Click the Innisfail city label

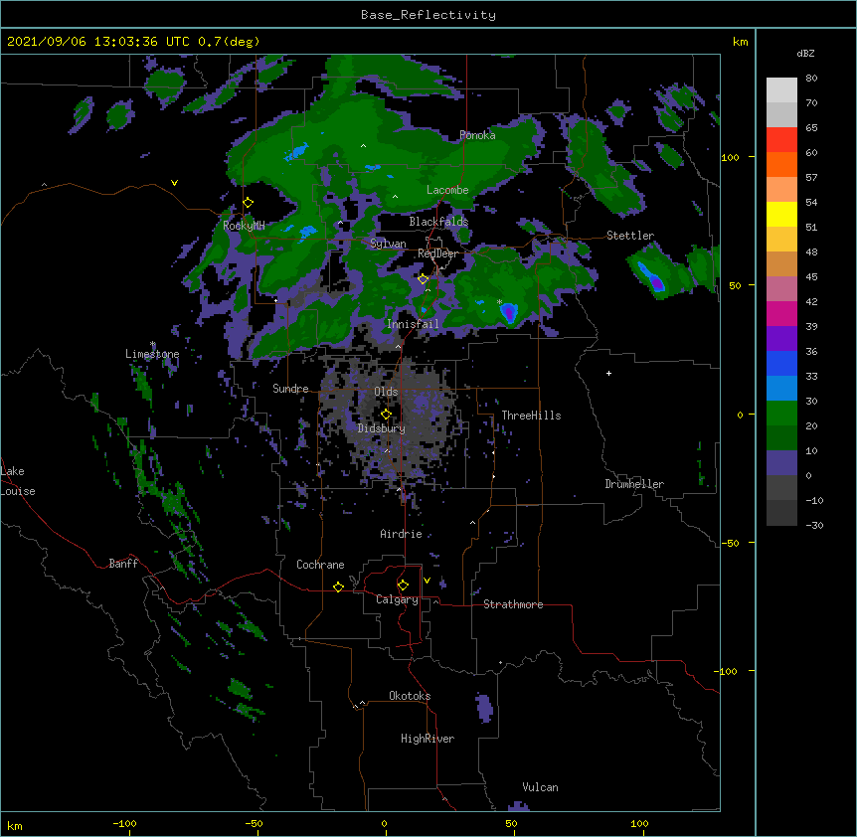tap(413, 324)
